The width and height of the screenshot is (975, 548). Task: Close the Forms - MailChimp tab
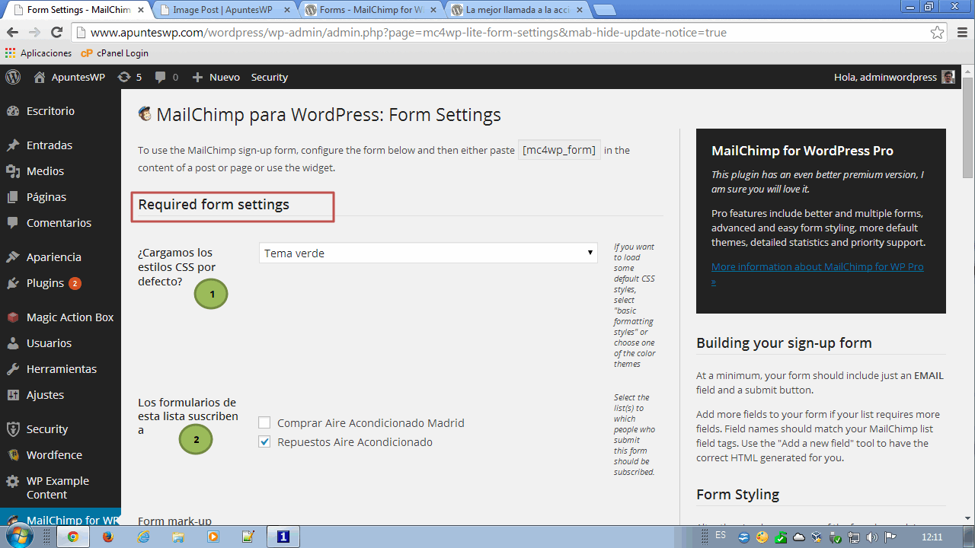click(x=433, y=10)
